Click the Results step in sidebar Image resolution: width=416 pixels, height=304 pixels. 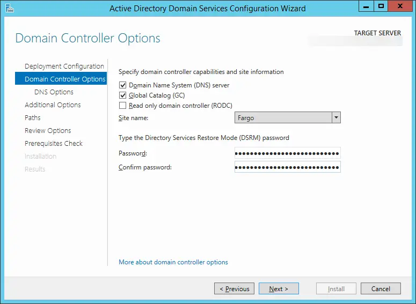pyautogui.click(x=35, y=169)
